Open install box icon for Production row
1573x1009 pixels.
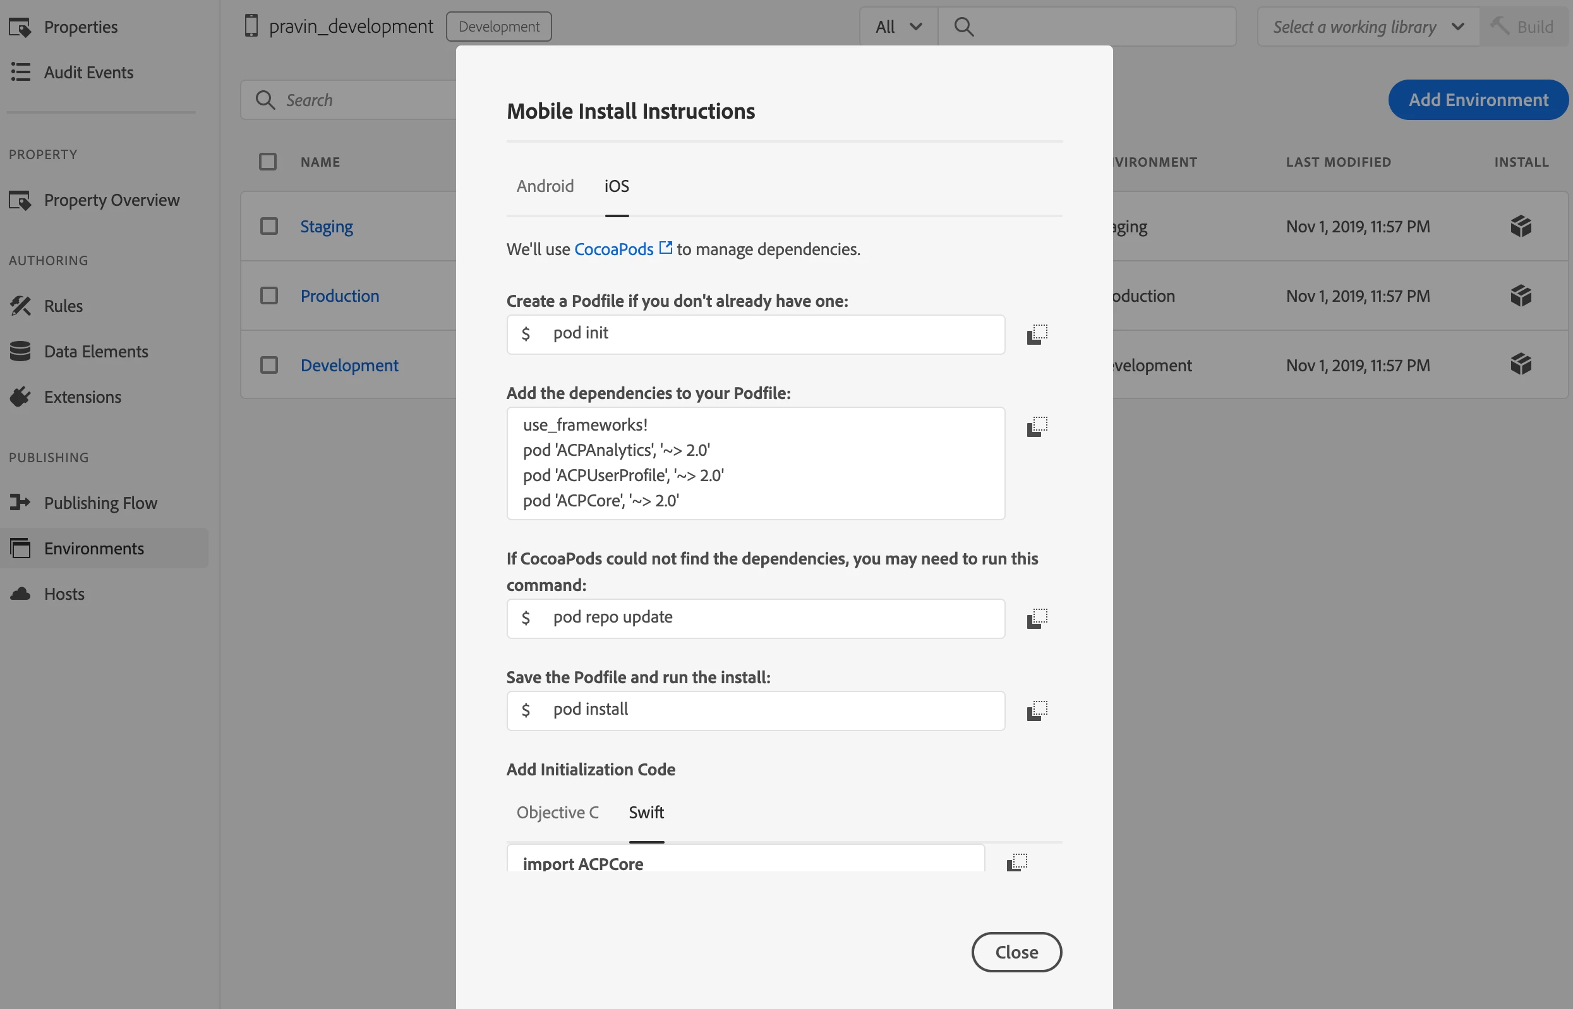click(x=1520, y=296)
